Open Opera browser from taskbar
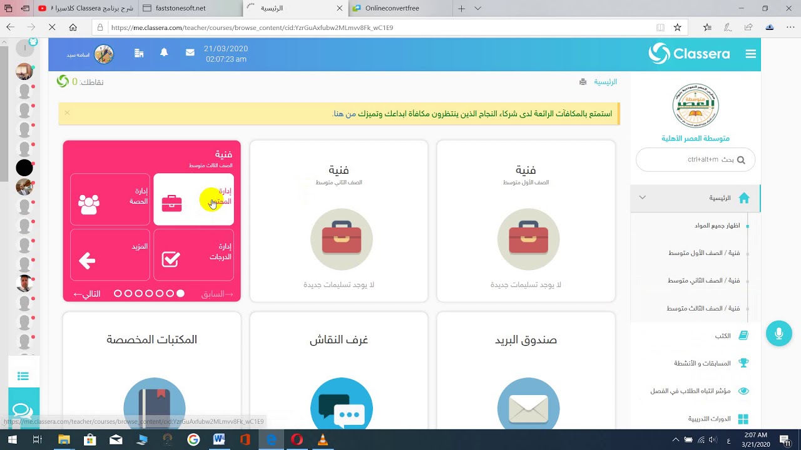This screenshot has width=801, height=450. pos(297,440)
